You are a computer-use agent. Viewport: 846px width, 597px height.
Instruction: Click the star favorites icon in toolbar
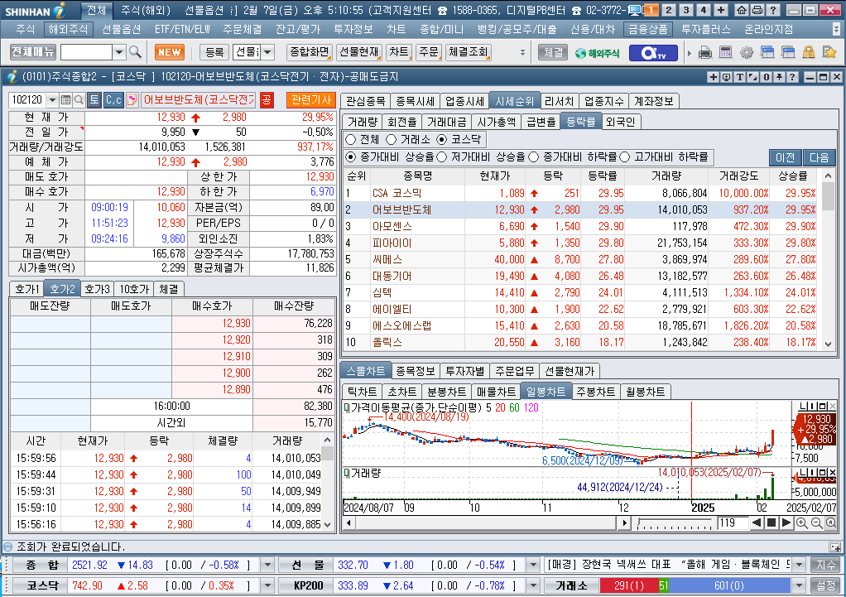click(x=829, y=52)
